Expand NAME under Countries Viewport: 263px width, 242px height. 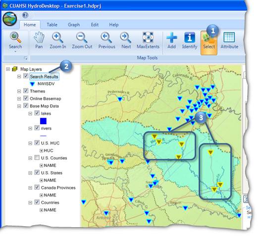pyautogui.click(x=41, y=210)
